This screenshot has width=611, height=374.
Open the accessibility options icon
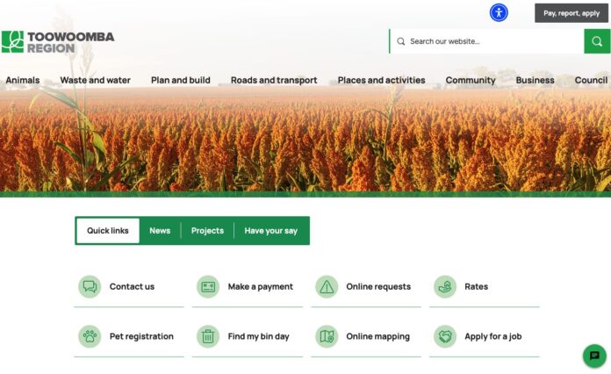point(499,13)
